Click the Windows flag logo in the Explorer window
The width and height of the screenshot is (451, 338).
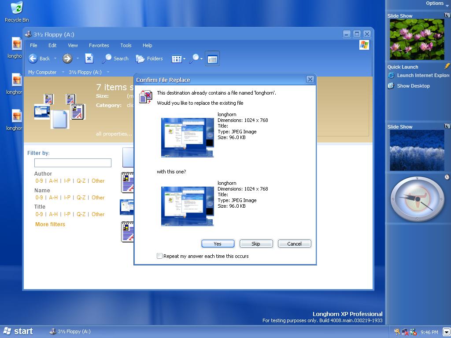click(x=364, y=45)
